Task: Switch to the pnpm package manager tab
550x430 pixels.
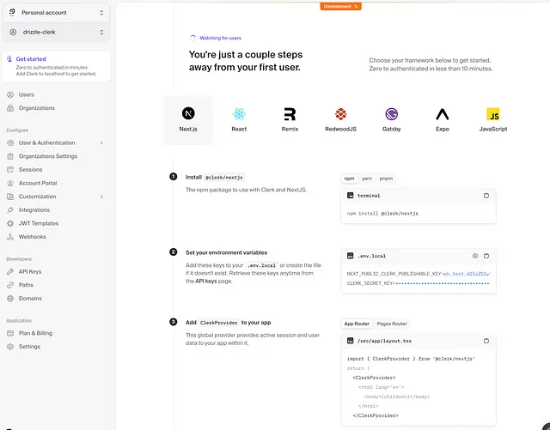Action: 386,179
